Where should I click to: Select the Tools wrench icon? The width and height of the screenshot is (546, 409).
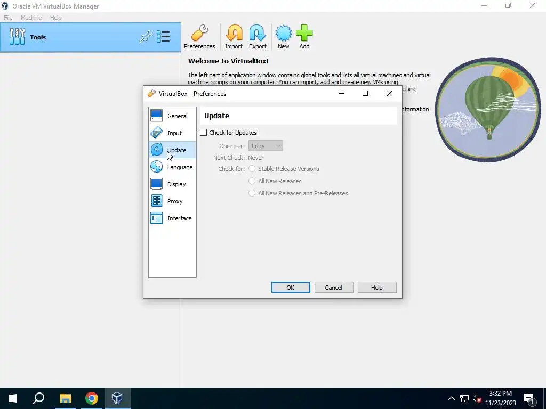tap(17, 37)
